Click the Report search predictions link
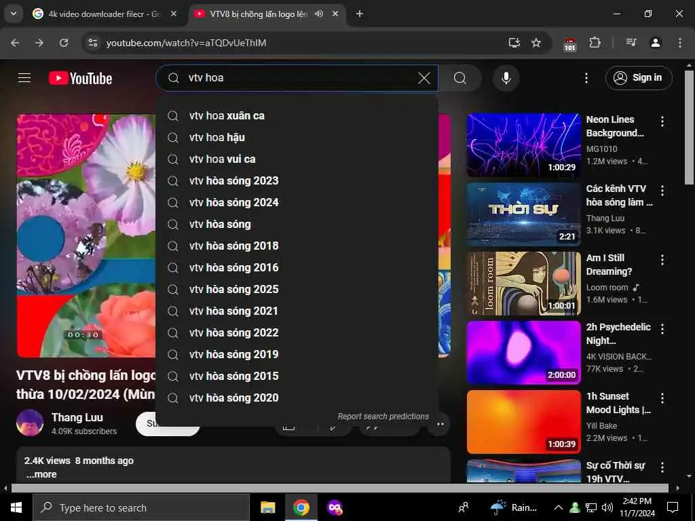695x521 pixels. [x=383, y=417]
